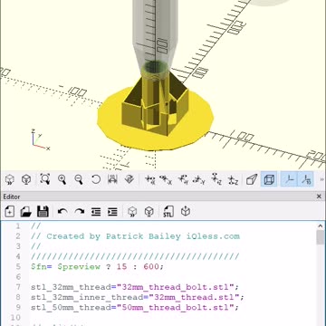Expand the viewport toolbar overflow chevron
The height and width of the screenshot is (326, 326).
[321, 180]
